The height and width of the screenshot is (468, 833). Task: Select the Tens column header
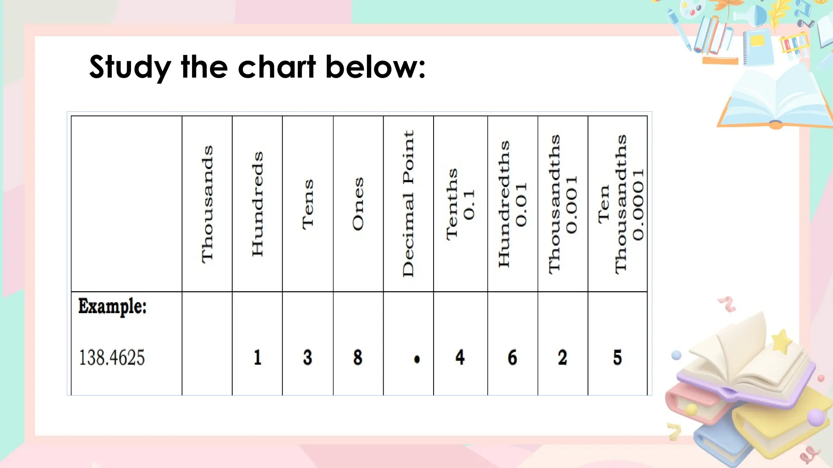pos(308,204)
